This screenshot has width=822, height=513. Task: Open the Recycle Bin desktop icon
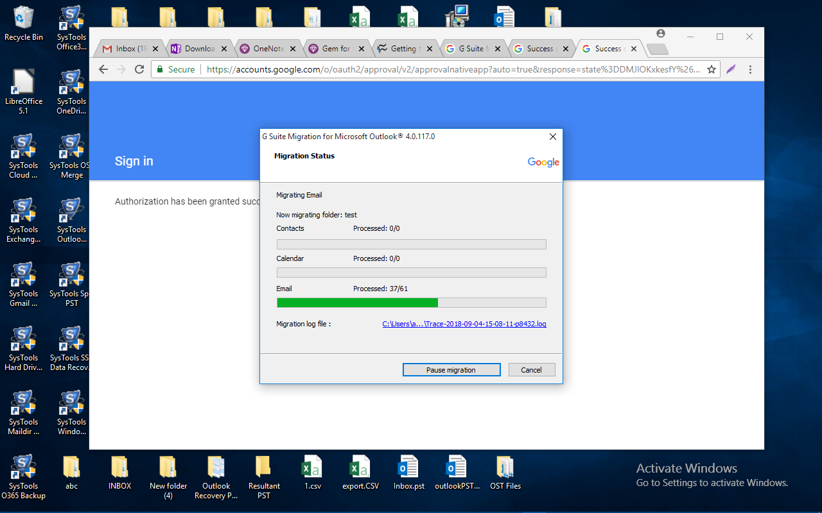(24, 24)
